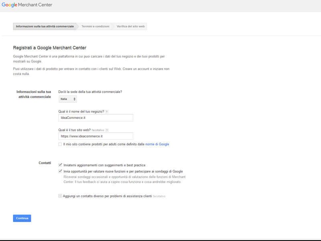Go to the Termini e condizioni step
321x241 pixels.
tap(95, 27)
